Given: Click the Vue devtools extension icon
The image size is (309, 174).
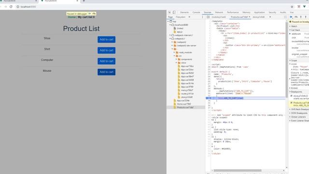Looking at the screenshot, I should pyautogui.click(x=304, y=7).
